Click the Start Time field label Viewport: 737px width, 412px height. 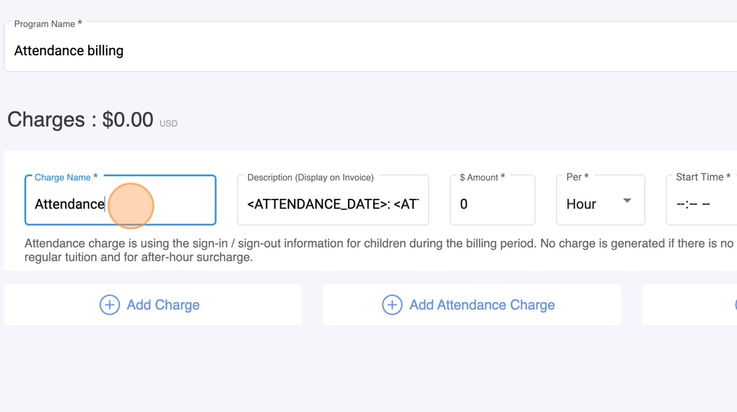point(700,177)
